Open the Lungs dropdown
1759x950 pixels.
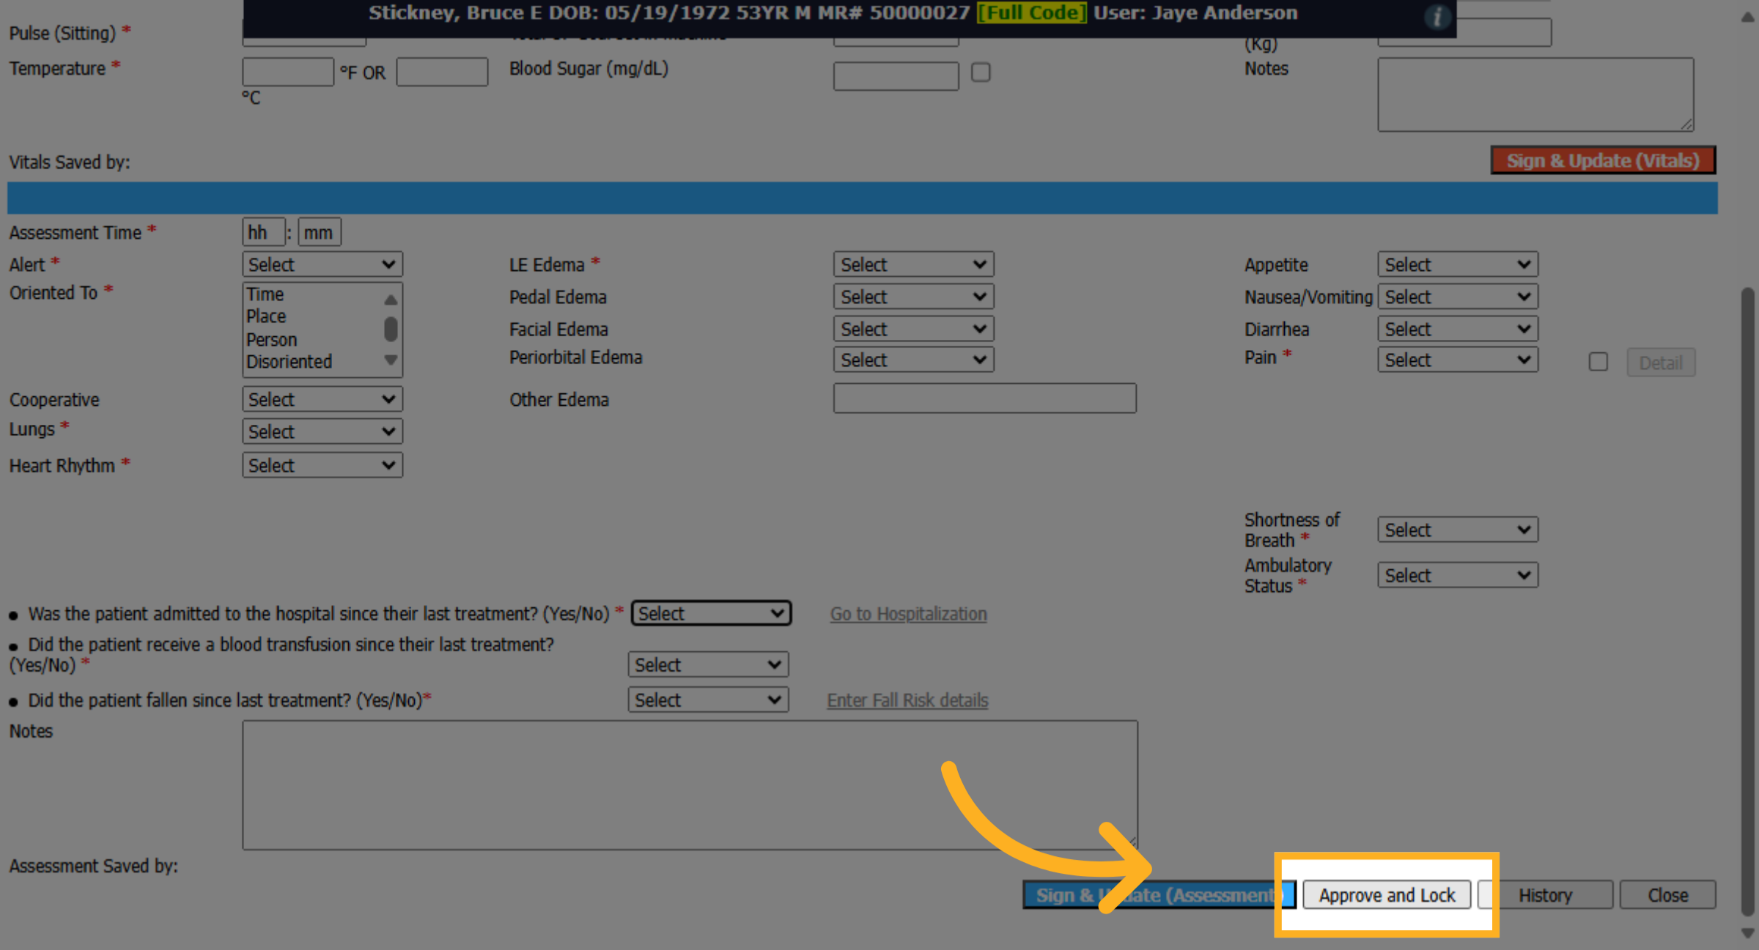click(322, 431)
